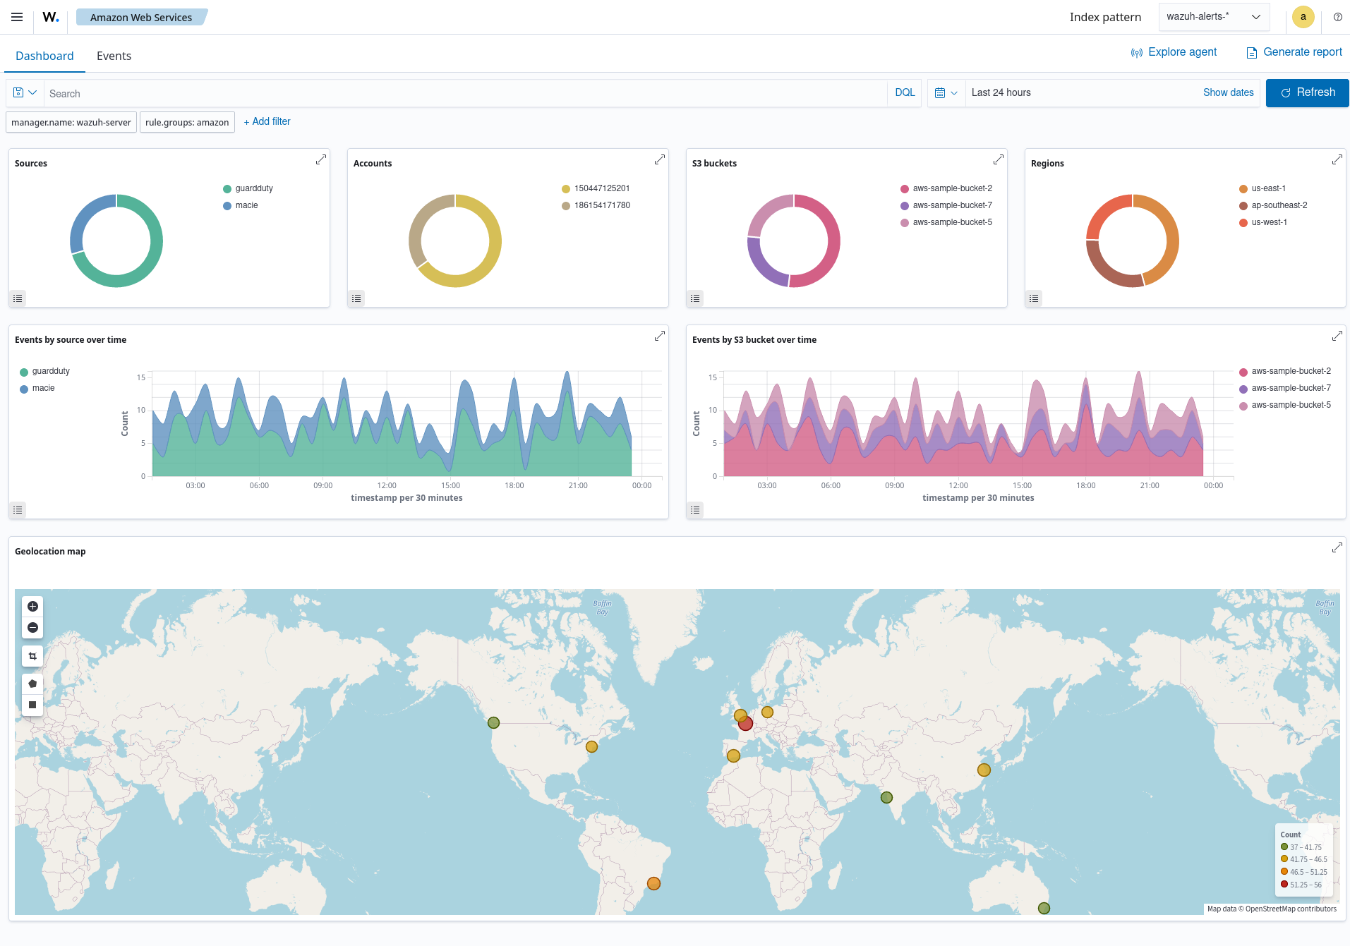Toggle the manager.name: wazuh-server filter pill

(x=71, y=122)
